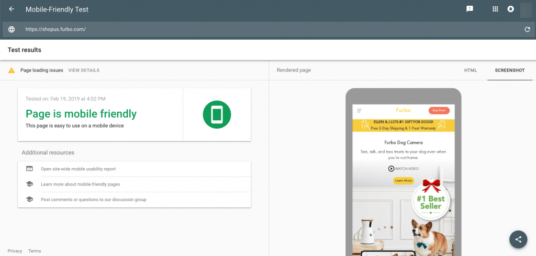Click play icon next to WATCH VIDEO
536x256 pixels.
391,169
